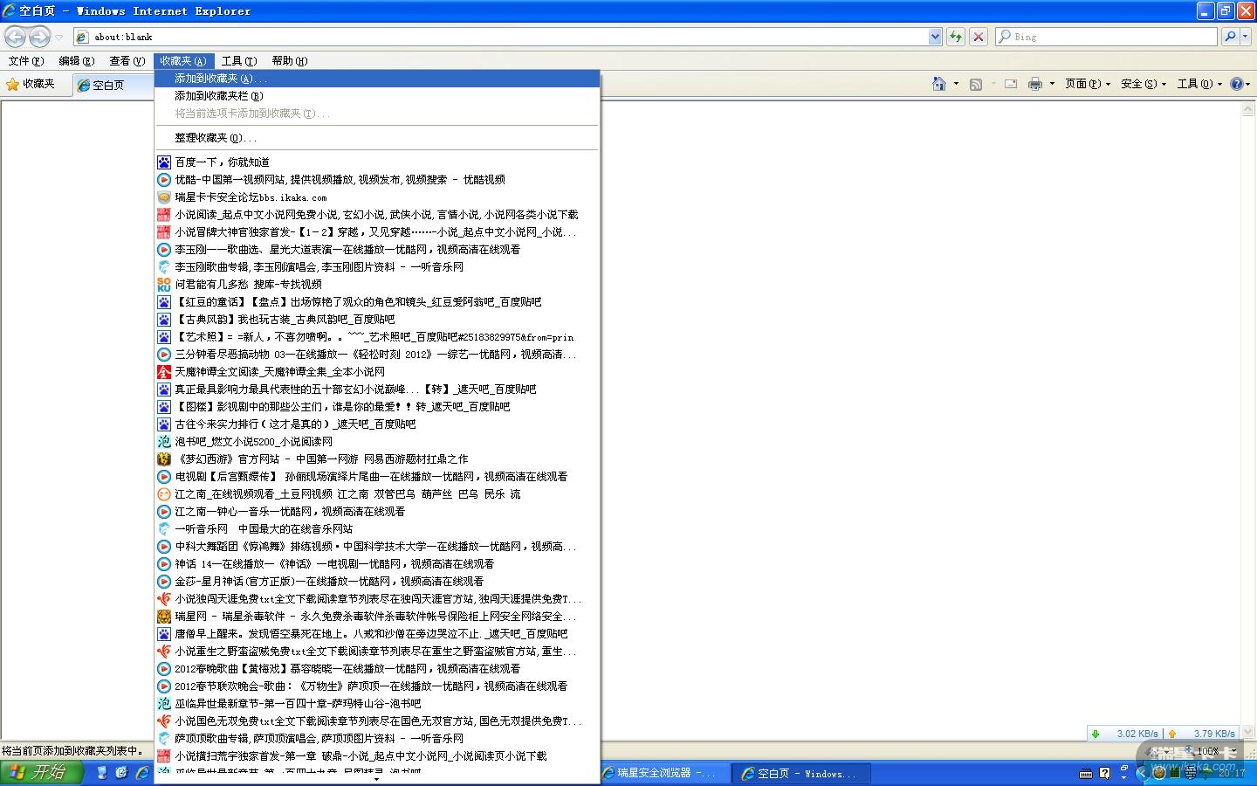Click the magnifier Search button
This screenshot has height=786, width=1257.
point(1230,37)
